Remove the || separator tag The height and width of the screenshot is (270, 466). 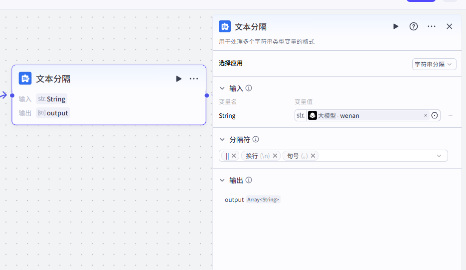[234, 156]
